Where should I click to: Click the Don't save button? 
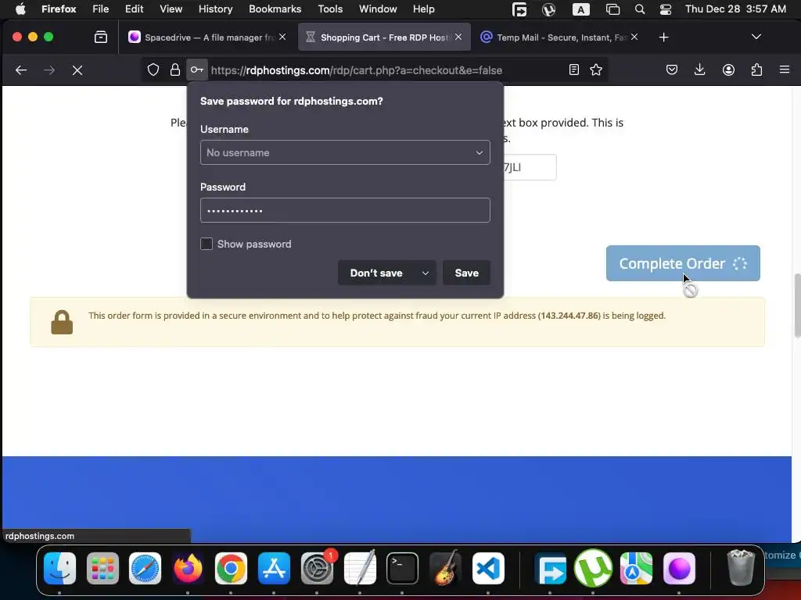(376, 273)
